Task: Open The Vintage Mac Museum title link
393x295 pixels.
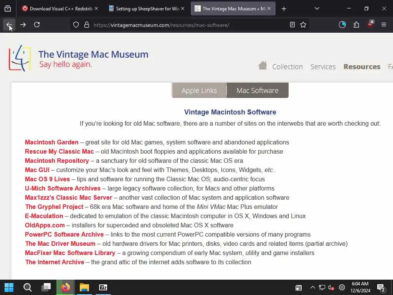Action: click(93, 55)
